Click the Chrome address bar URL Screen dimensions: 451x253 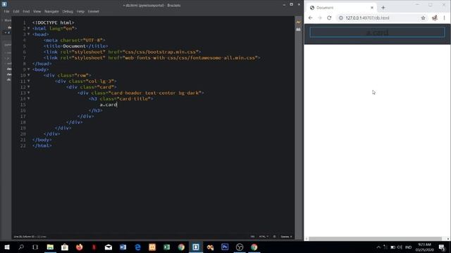coord(367,18)
